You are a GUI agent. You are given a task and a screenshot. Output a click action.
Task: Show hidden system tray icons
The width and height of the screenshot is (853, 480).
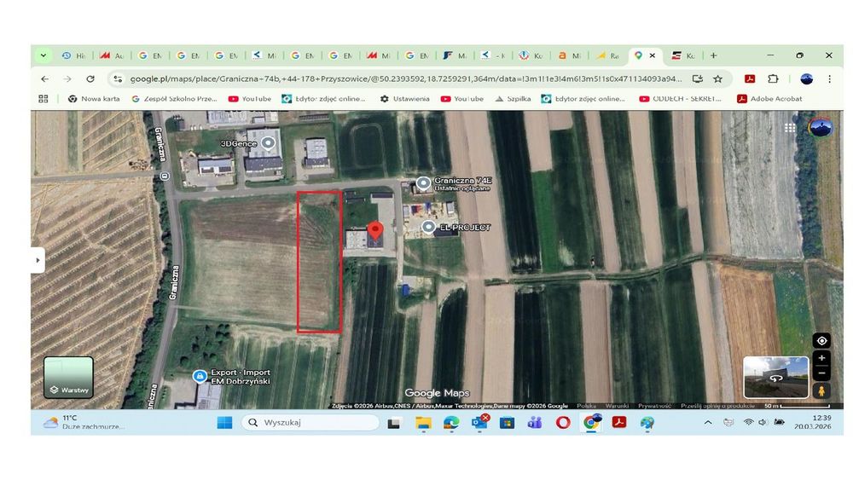708,422
